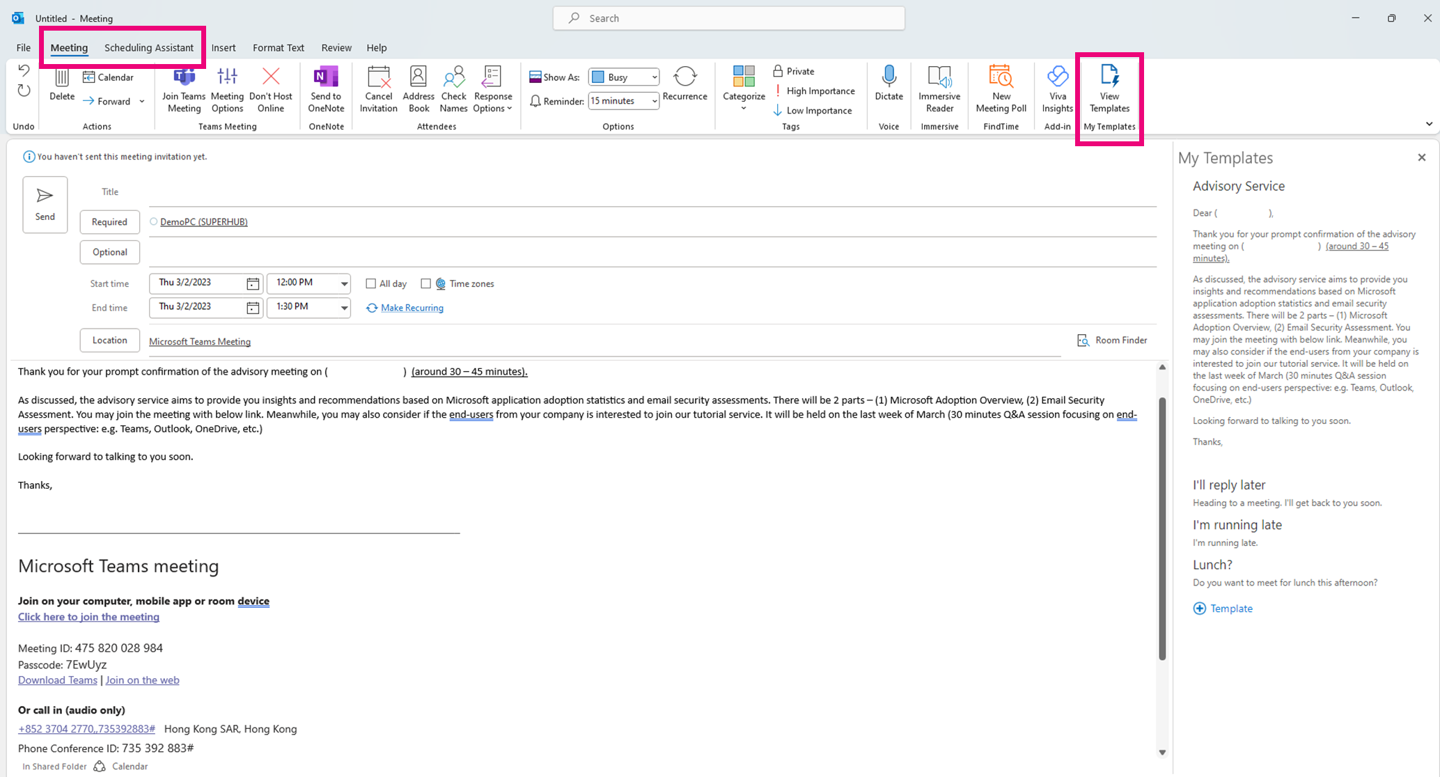Click the top Search box
Image resolution: width=1440 pixels, height=777 pixels.
pos(729,18)
